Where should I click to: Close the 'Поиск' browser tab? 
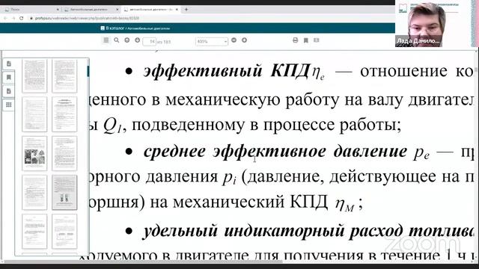pos(58,10)
